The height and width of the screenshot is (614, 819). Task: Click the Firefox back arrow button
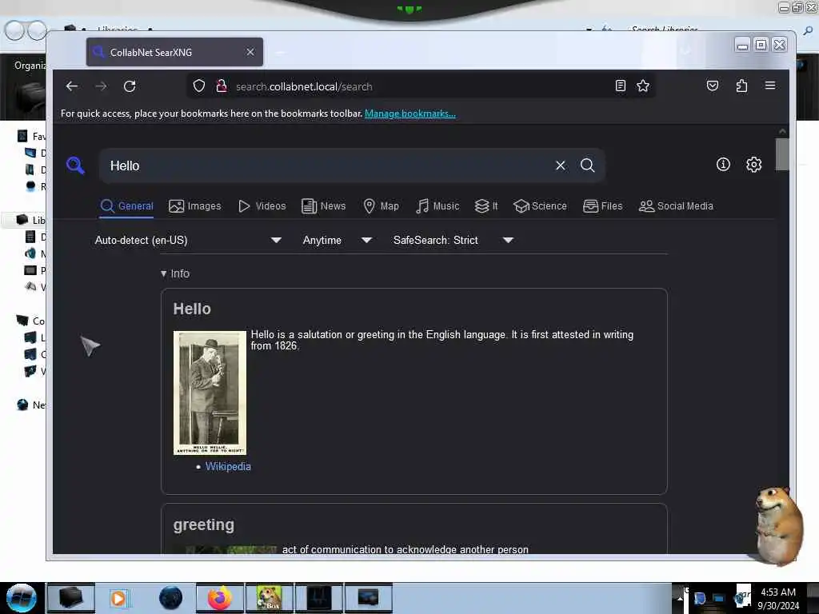point(72,86)
